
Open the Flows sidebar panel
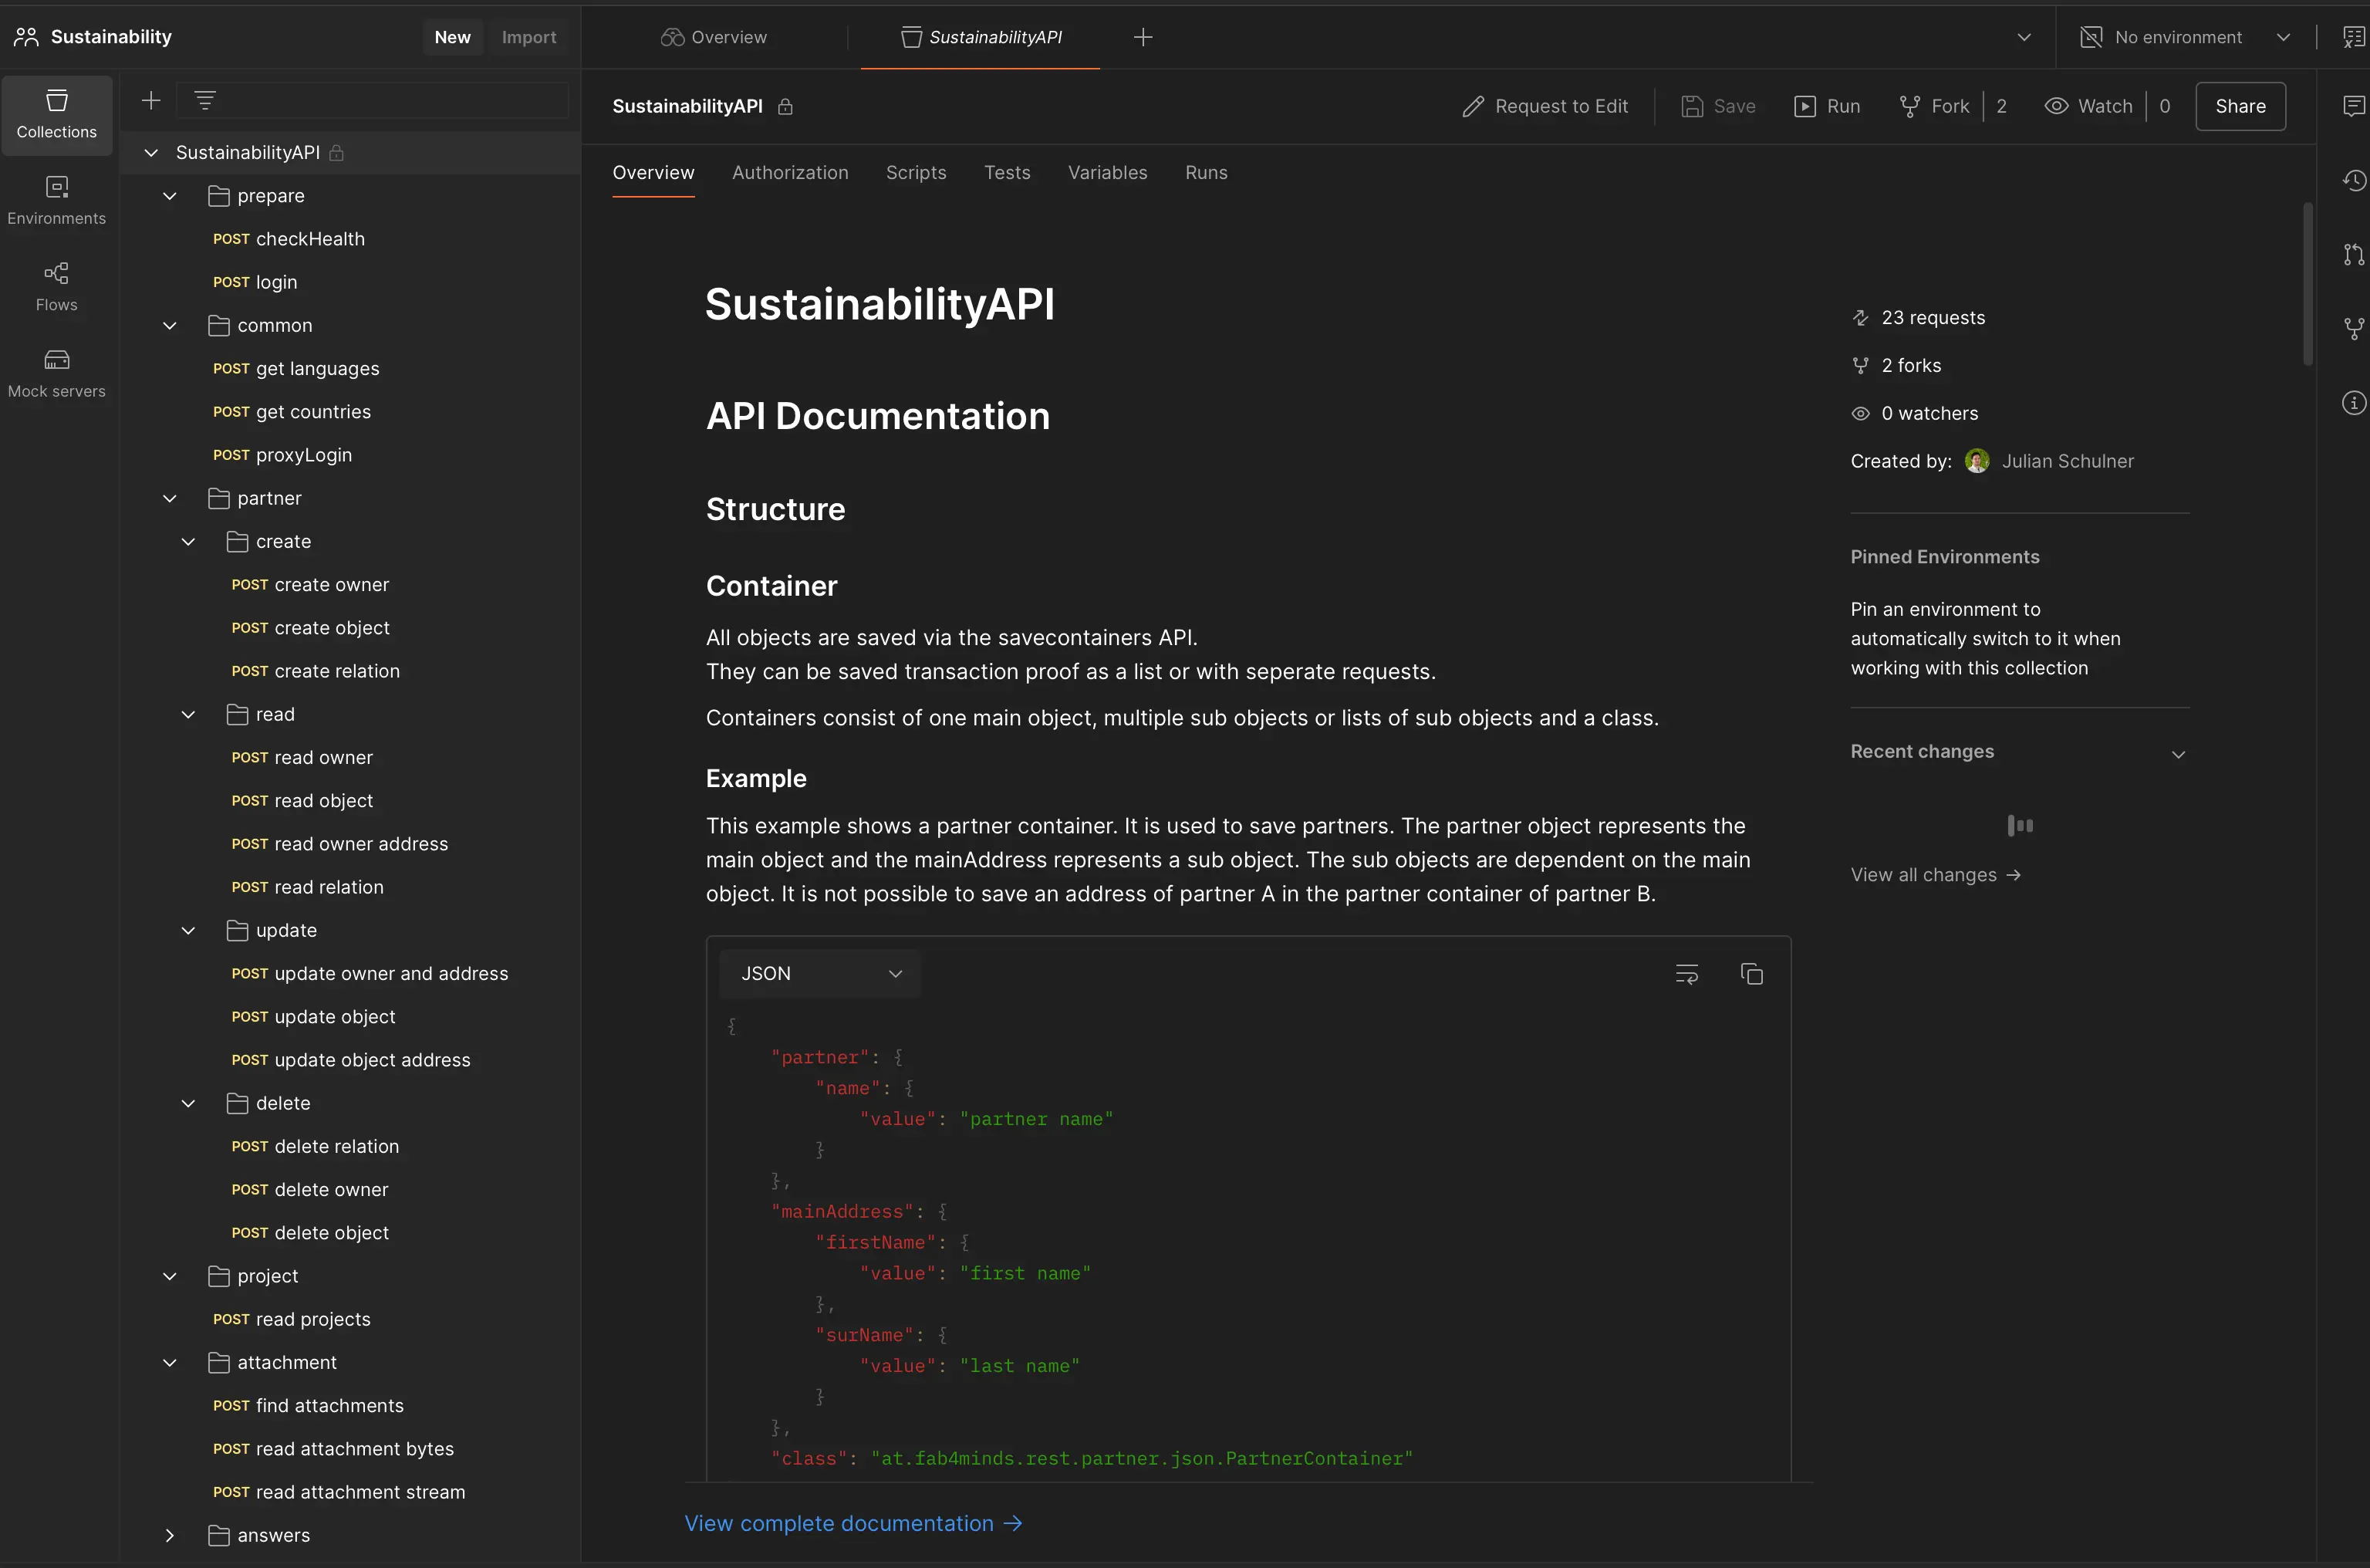point(57,288)
